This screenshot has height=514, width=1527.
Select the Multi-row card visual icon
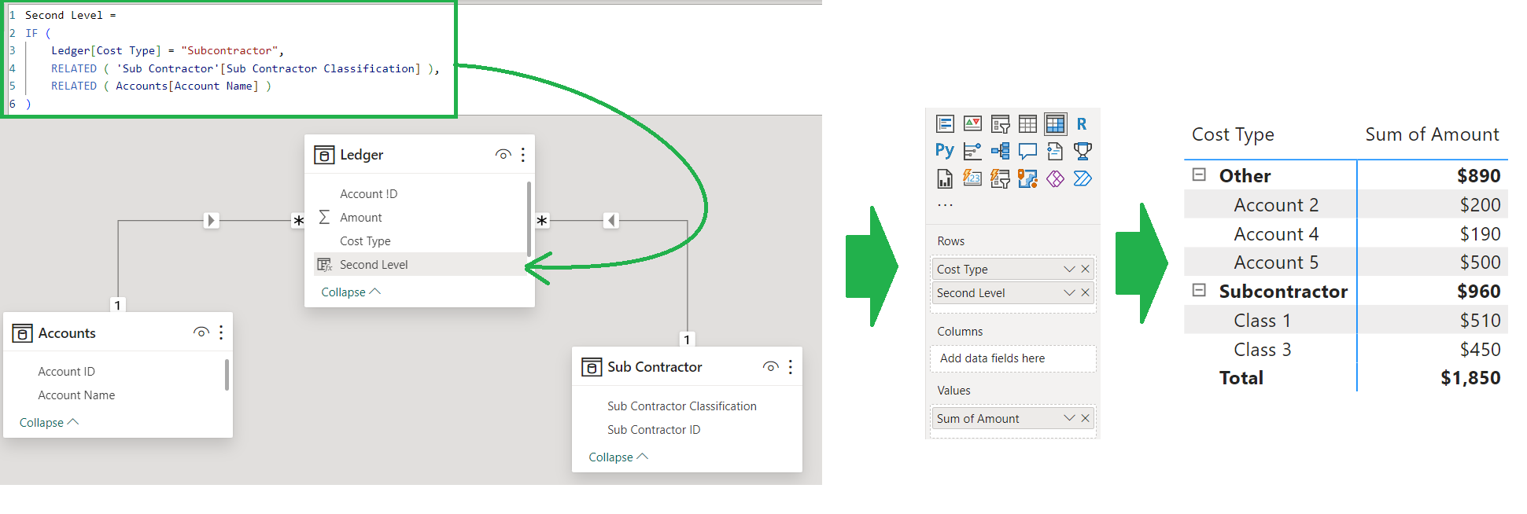946,124
